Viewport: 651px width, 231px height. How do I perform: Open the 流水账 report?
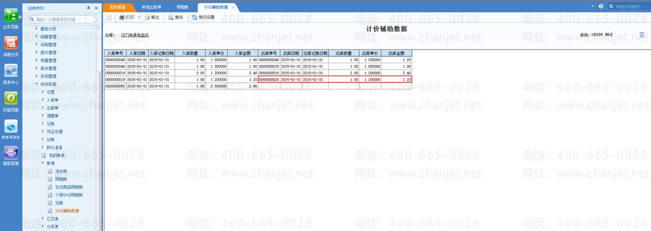click(x=61, y=171)
